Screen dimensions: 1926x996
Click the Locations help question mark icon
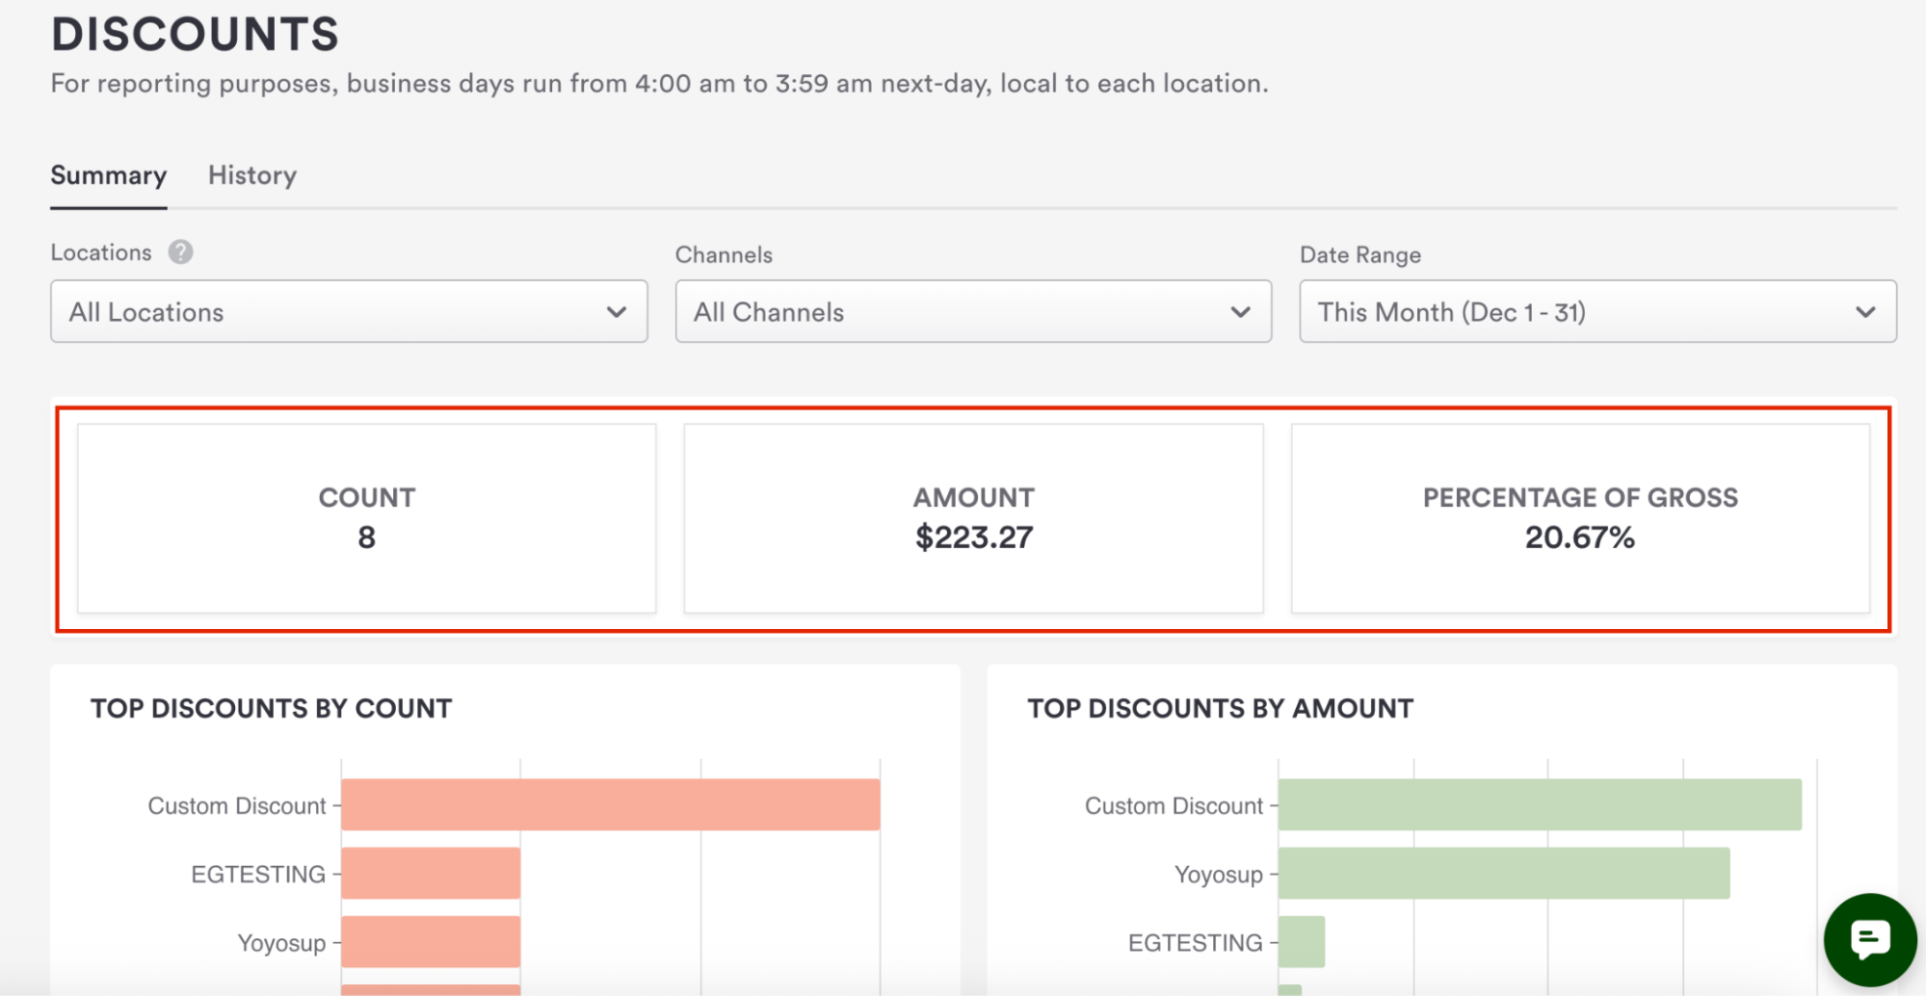tap(180, 252)
